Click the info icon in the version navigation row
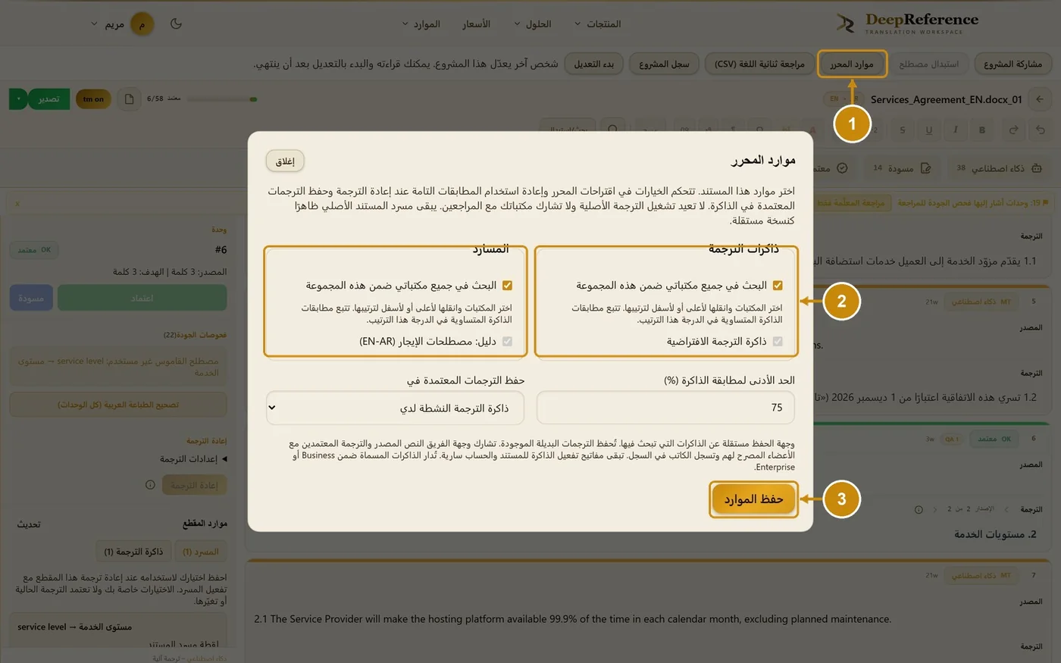Screen dimensions: 1061x663 point(919,510)
